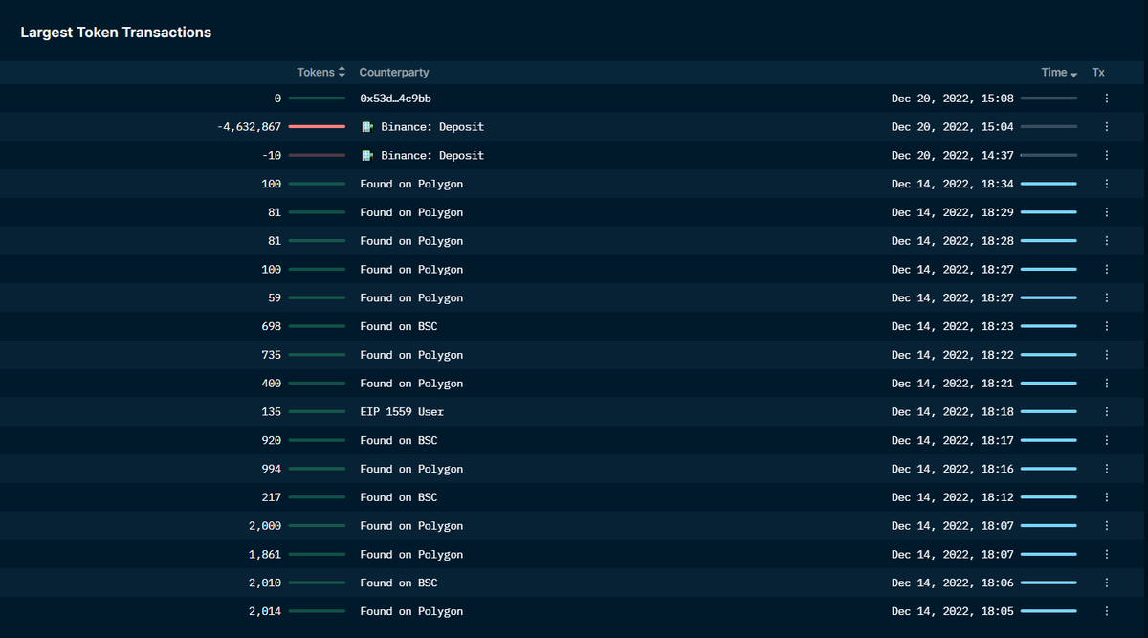Select the Tx column header
The image size is (1148, 638).
point(1097,72)
